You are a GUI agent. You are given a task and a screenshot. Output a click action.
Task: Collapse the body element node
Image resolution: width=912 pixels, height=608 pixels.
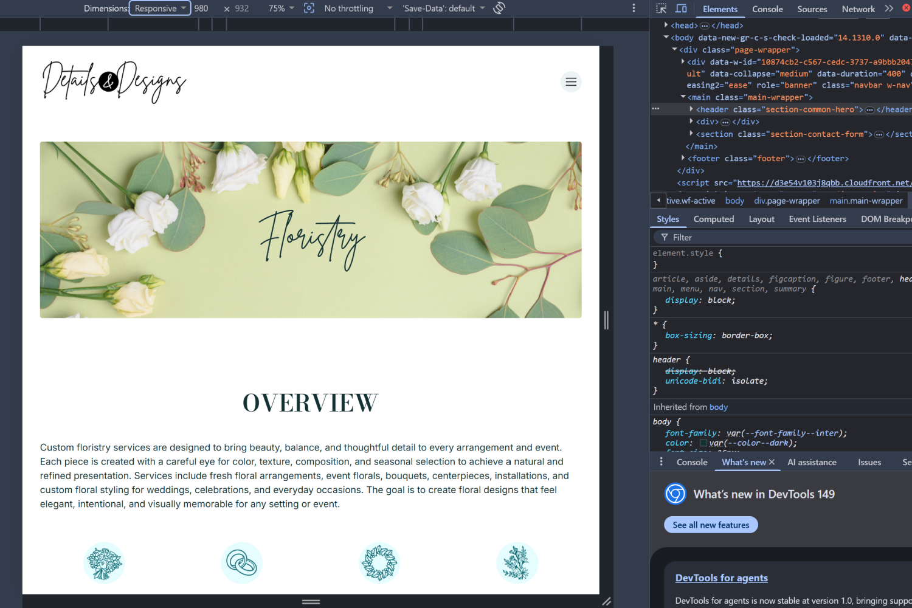click(666, 37)
